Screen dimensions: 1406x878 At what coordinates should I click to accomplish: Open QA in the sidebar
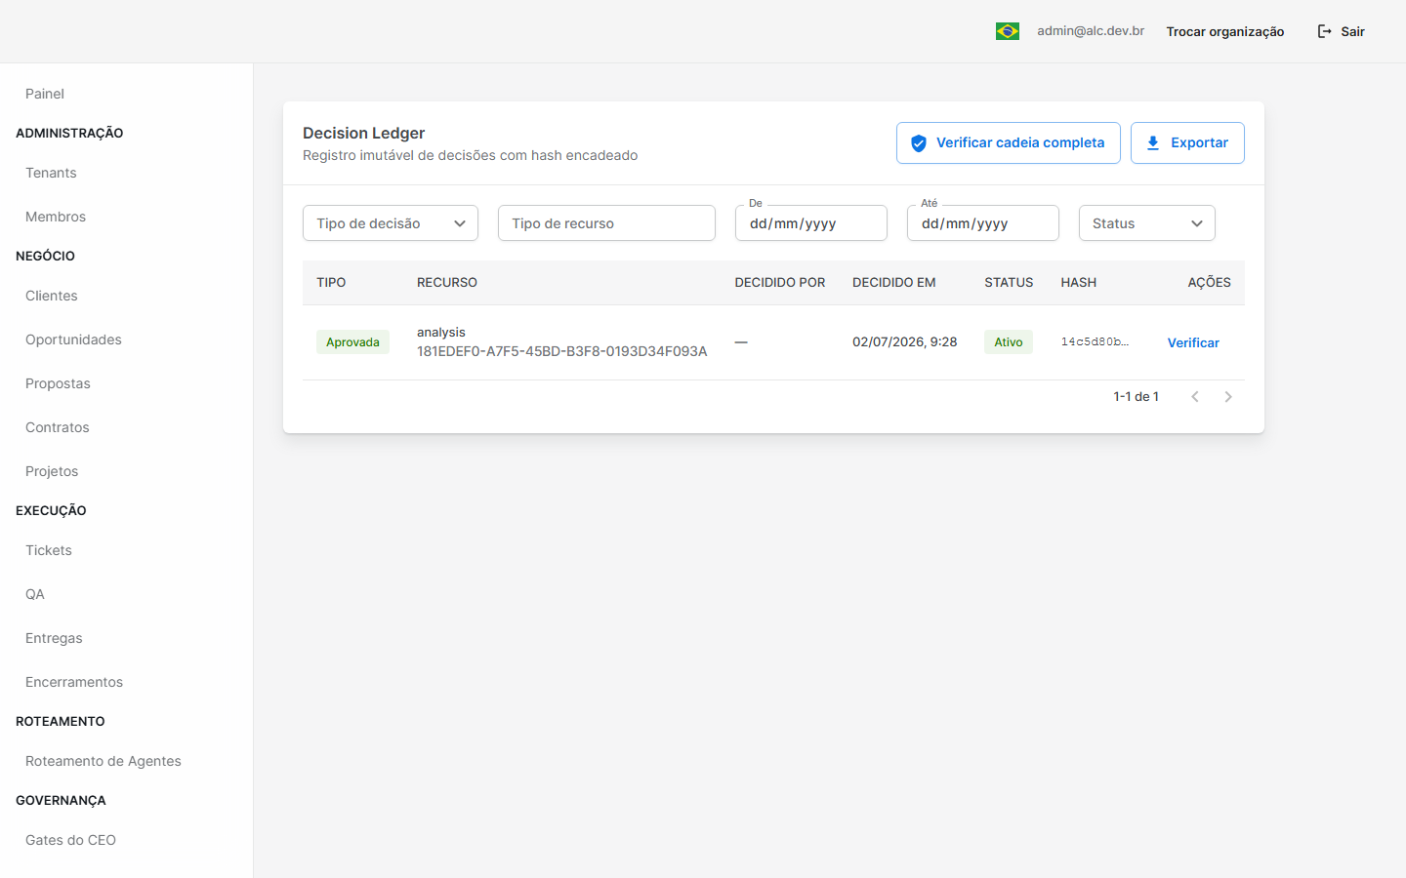(x=35, y=594)
